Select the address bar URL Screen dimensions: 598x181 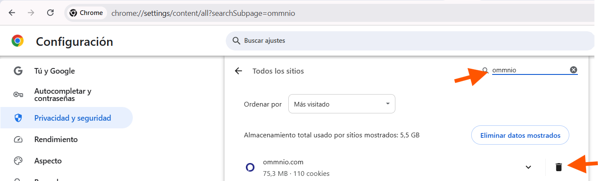click(203, 13)
